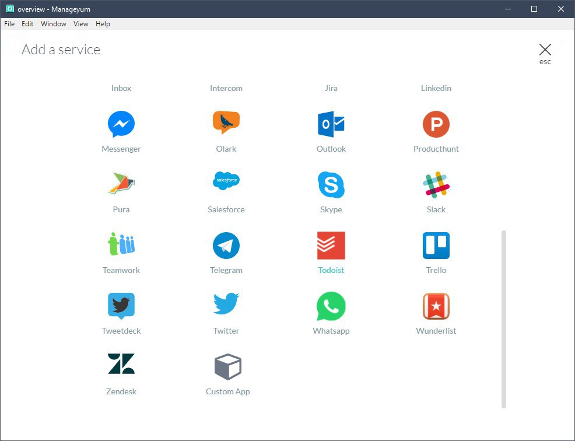Select the Zendesk icon
Screen dimensions: 575x441
[121, 363]
